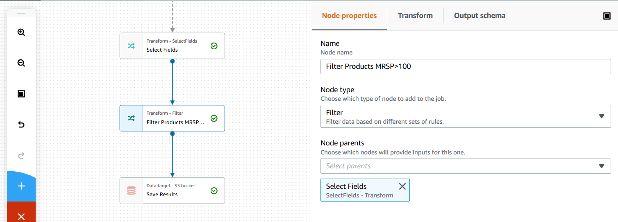Click the zoom out magnifier icon

pos(21,63)
